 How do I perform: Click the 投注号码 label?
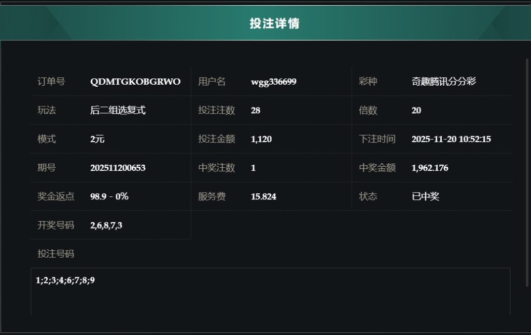coord(56,253)
